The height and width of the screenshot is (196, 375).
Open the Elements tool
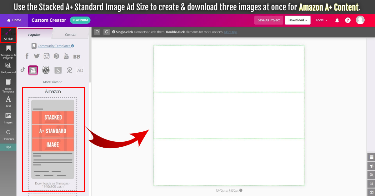pos(8,135)
